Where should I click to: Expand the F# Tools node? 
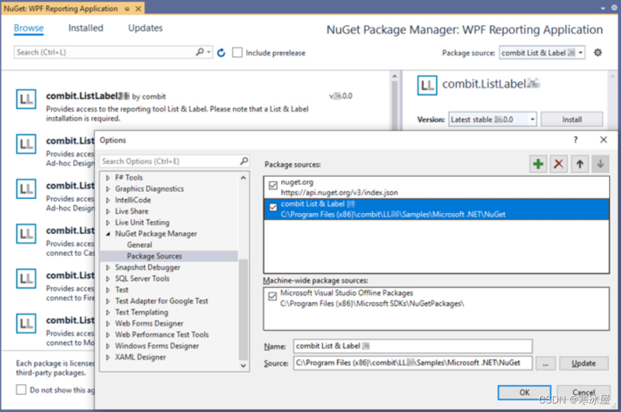(x=108, y=177)
